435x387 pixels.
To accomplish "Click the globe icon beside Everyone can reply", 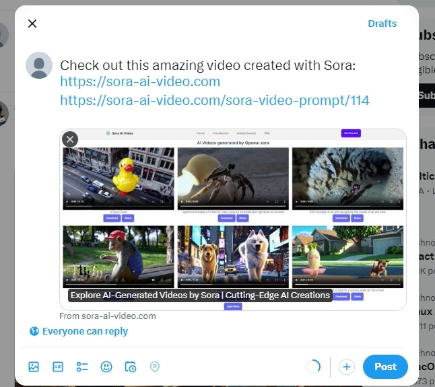I will click(x=34, y=331).
